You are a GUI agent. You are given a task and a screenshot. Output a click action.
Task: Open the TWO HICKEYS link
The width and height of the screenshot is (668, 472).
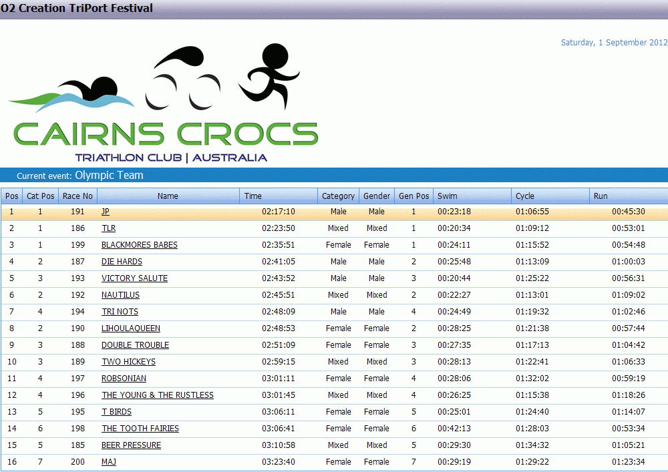(x=129, y=361)
